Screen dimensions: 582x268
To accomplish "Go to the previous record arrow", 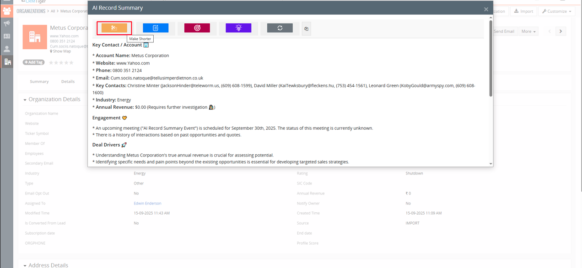I will tap(550, 31).
